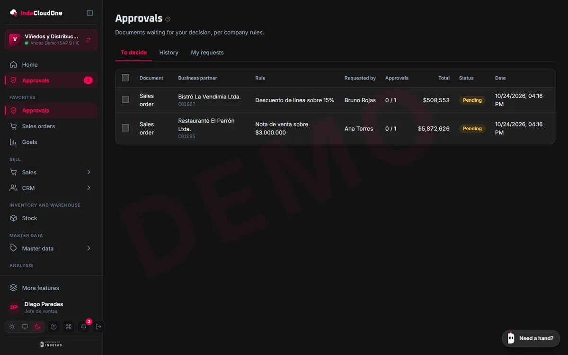568x355 pixels.
Task: Click the Requested by column header
Action: coord(360,78)
